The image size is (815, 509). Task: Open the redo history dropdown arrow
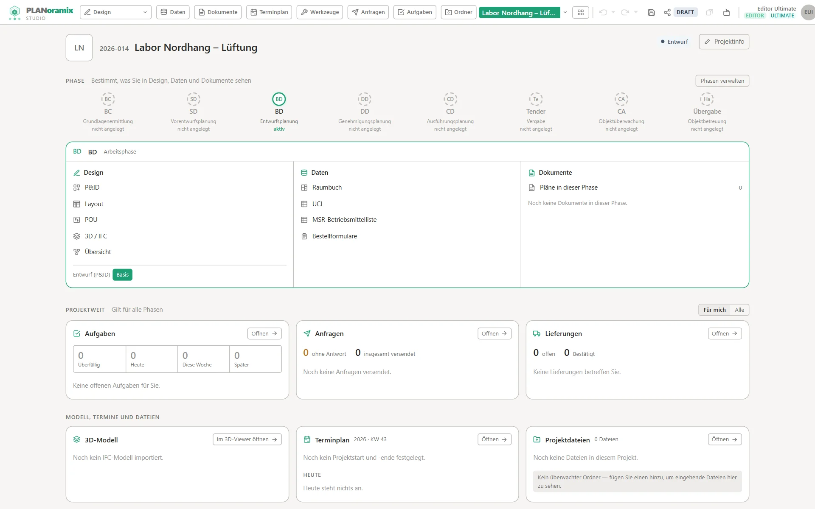point(635,12)
